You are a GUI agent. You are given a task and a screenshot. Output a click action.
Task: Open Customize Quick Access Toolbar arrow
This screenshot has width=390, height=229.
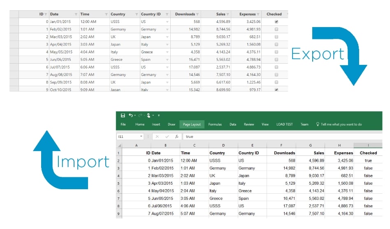tap(159, 115)
